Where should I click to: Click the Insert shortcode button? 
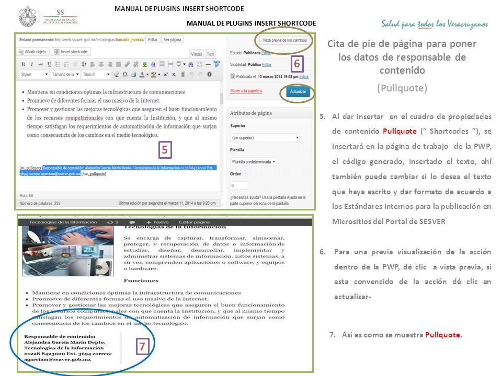(71, 52)
